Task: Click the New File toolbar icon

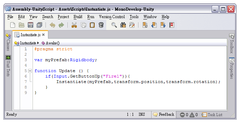Action: pyautogui.click(x=13, y=25)
